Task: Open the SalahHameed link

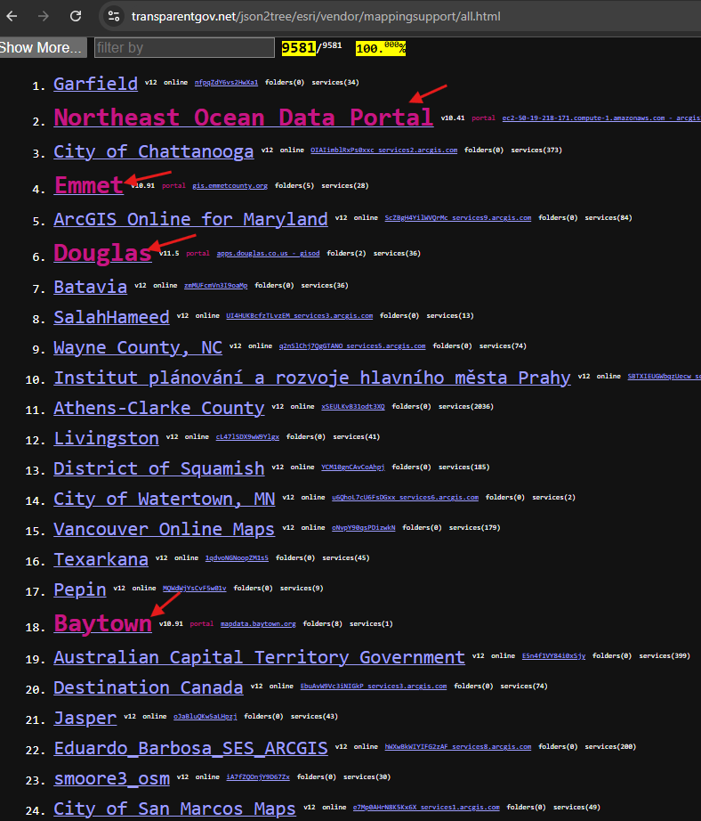Action: [x=111, y=317]
